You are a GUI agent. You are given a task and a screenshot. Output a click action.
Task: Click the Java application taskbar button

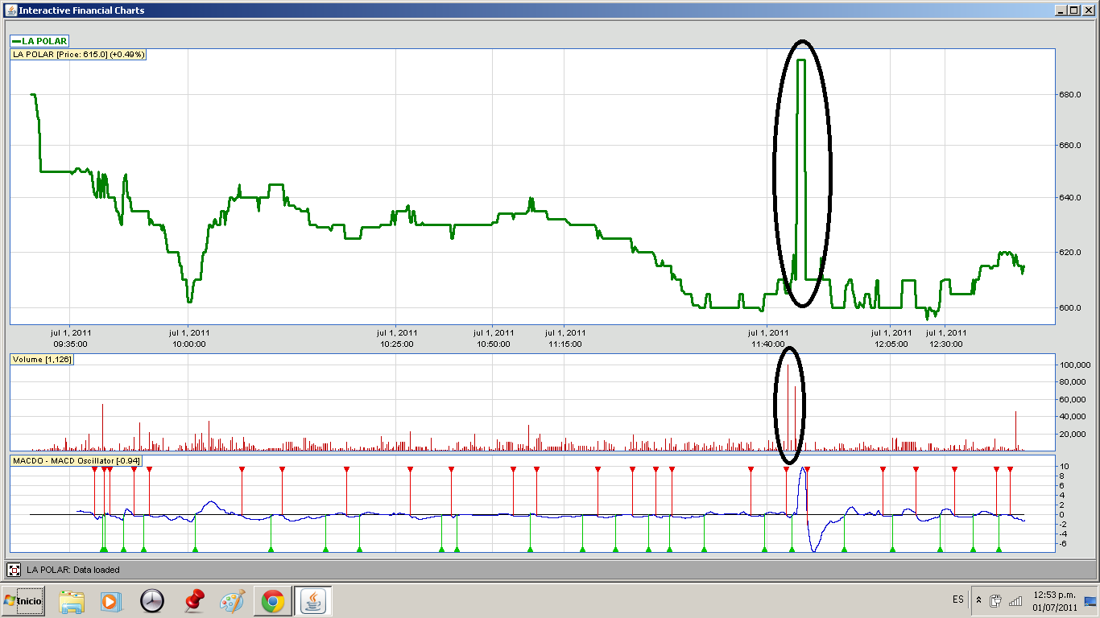[313, 601]
